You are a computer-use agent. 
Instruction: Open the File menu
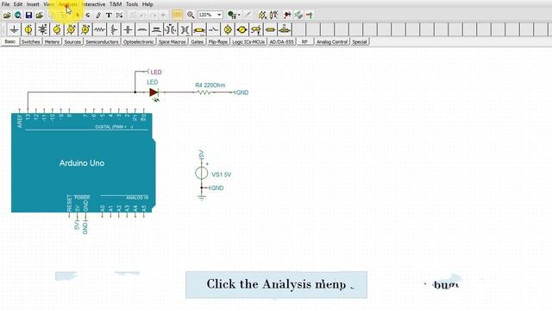tap(5, 4)
